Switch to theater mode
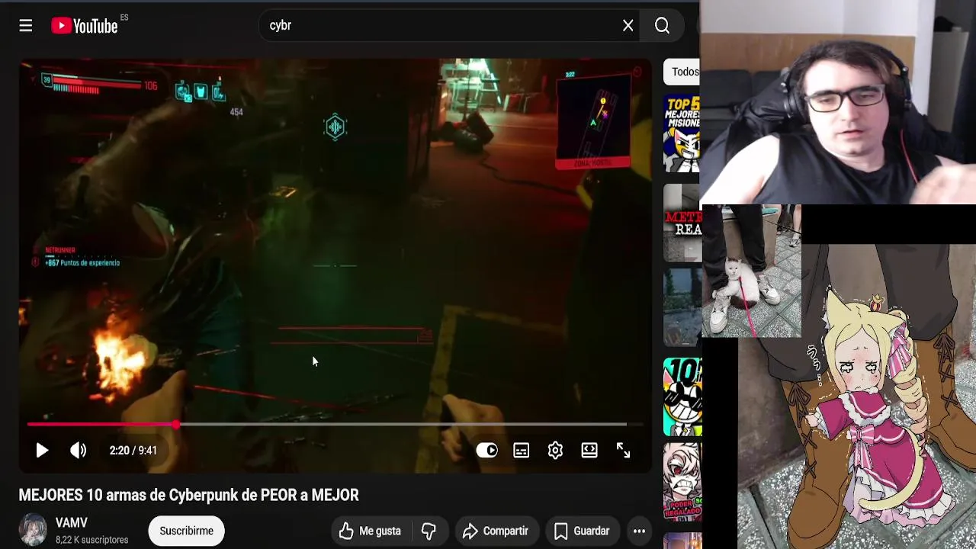 click(589, 451)
